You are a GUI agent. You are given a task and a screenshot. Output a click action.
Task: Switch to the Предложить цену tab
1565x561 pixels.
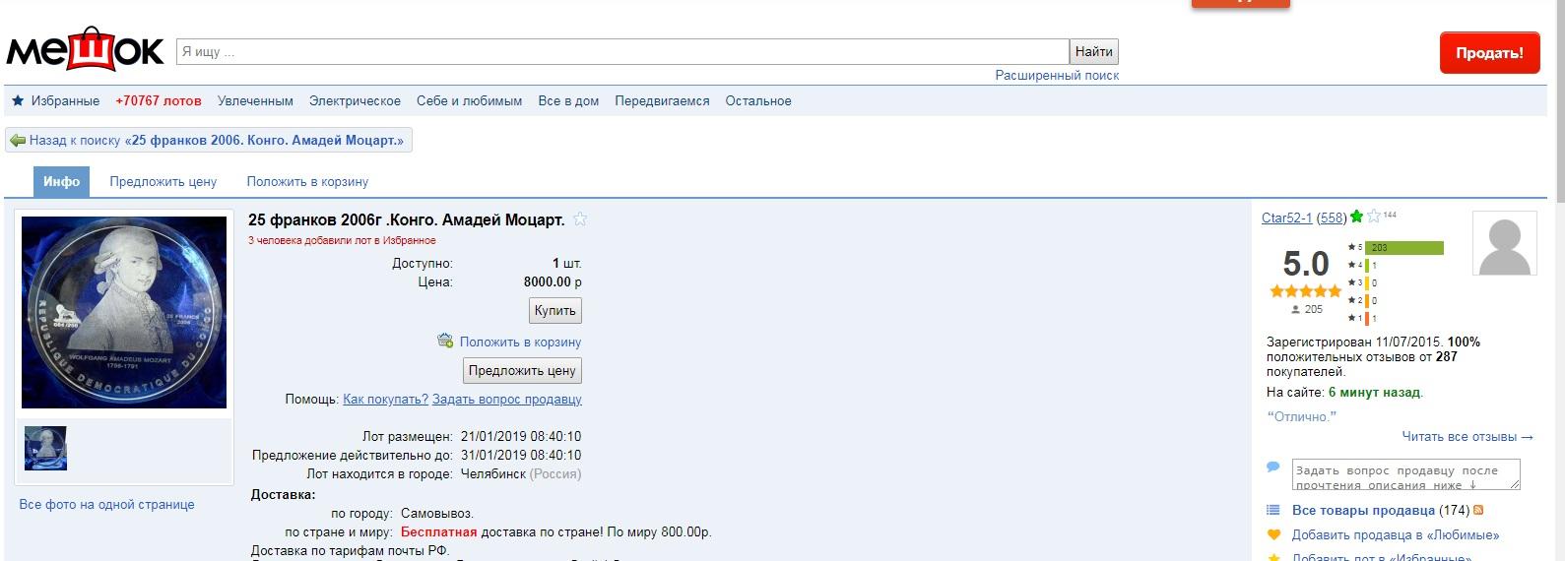[x=163, y=182]
